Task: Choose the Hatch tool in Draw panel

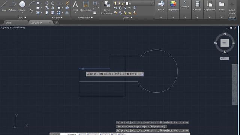Action: pyautogui.click(x=38, y=13)
